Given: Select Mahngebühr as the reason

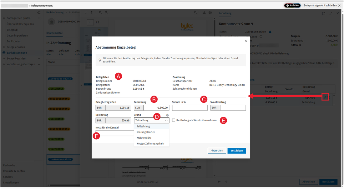Looking at the screenshot, I should click(x=151, y=138).
